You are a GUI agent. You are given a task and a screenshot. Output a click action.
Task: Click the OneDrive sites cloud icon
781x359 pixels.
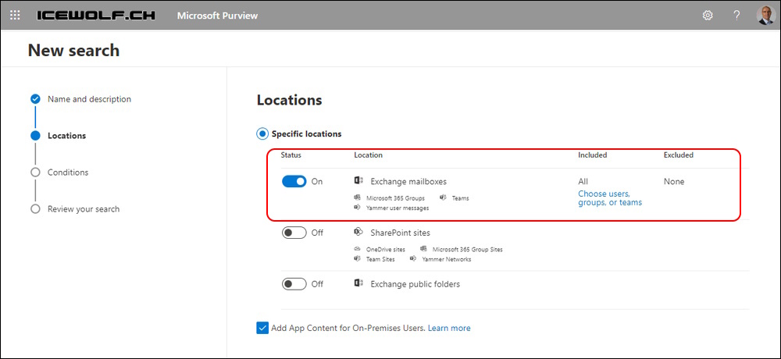pos(357,249)
